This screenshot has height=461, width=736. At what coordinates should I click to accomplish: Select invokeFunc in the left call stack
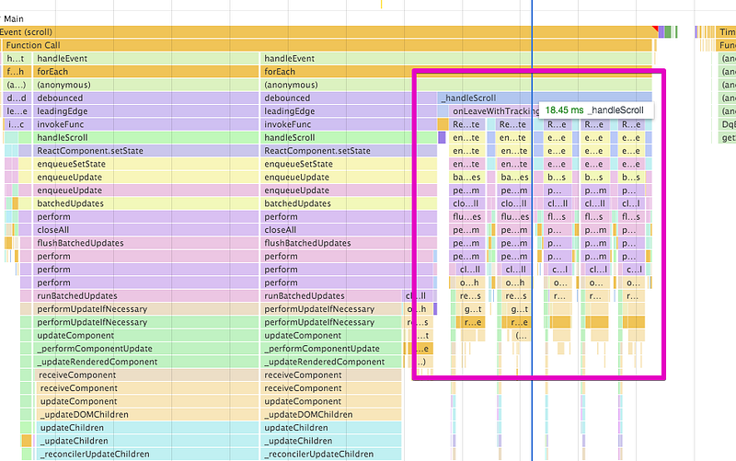click(x=145, y=124)
